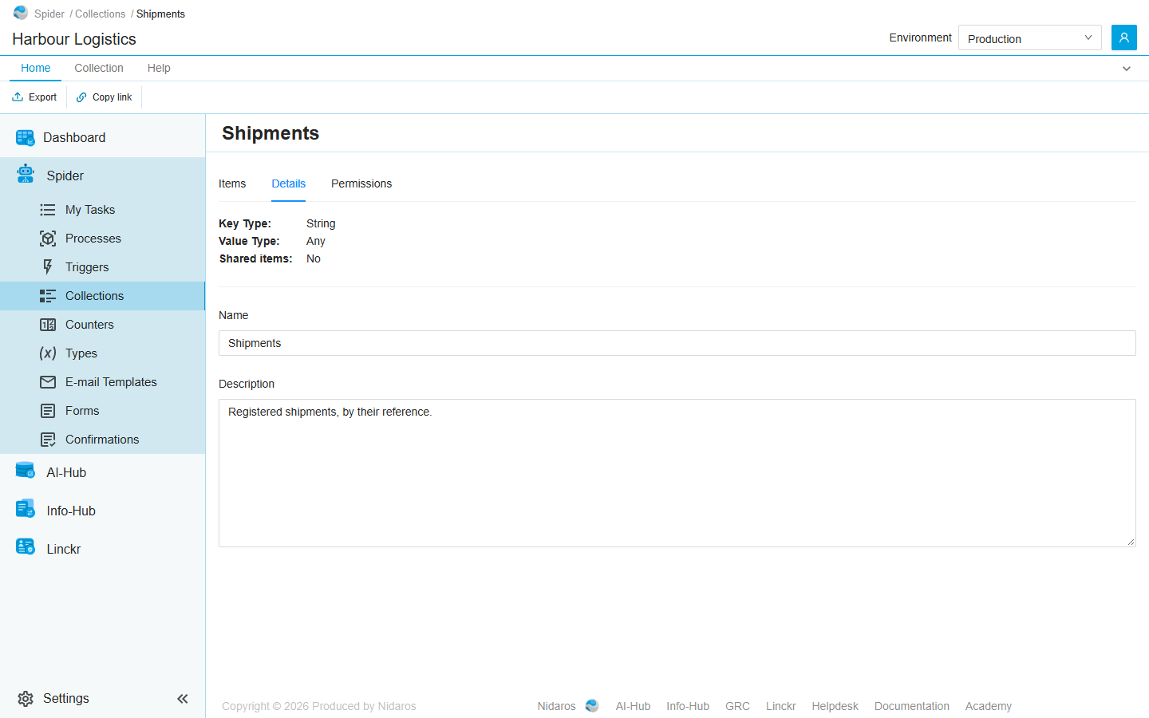Open the Info-Hub footer link
This screenshot has height=718, width=1149.
point(688,706)
